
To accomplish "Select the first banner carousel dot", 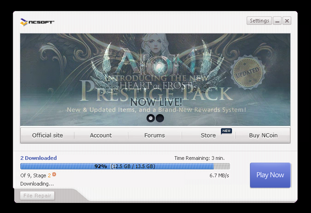I will pyautogui.click(x=151, y=118).
